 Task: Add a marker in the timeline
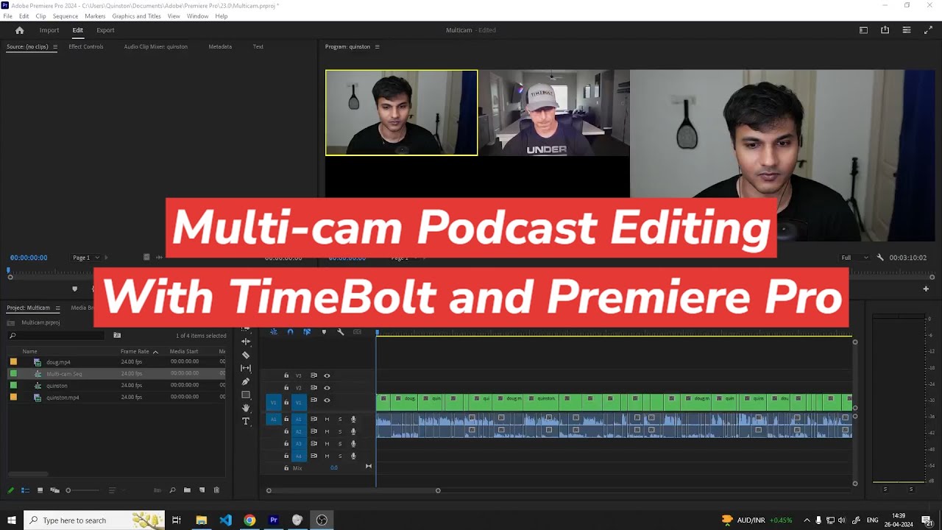pos(324,332)
